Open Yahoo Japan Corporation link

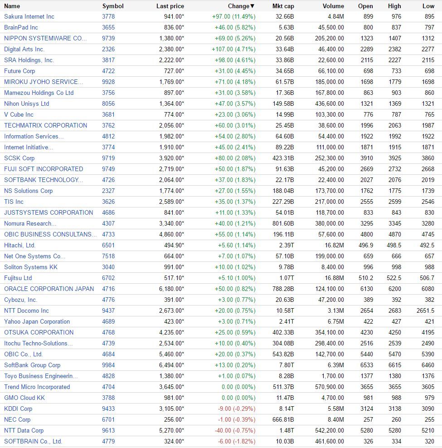pyautogui.click(x=37, y=321)
